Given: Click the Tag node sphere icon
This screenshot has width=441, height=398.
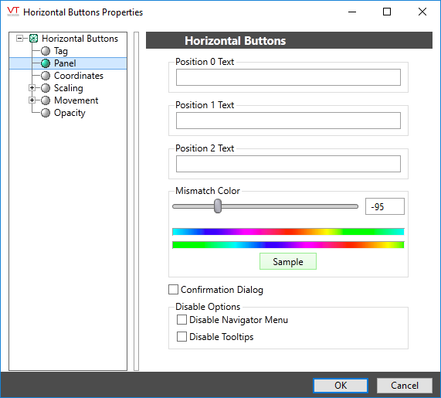Looking at the screenshot, I should [46, 51].
